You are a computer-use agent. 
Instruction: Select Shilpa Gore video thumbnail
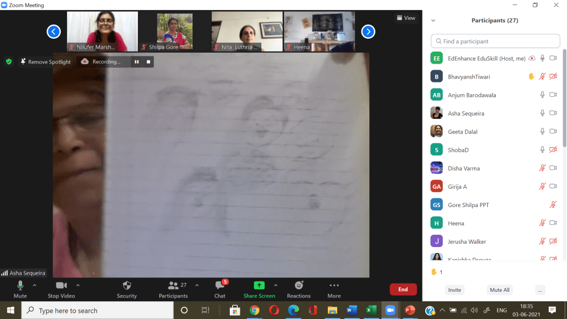[174, 32]
